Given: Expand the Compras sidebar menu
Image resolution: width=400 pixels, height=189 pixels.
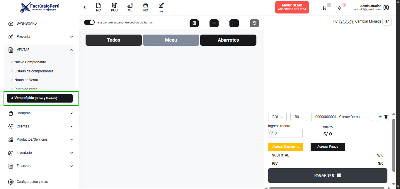Looking at the screenshot, I should point(40,113).
